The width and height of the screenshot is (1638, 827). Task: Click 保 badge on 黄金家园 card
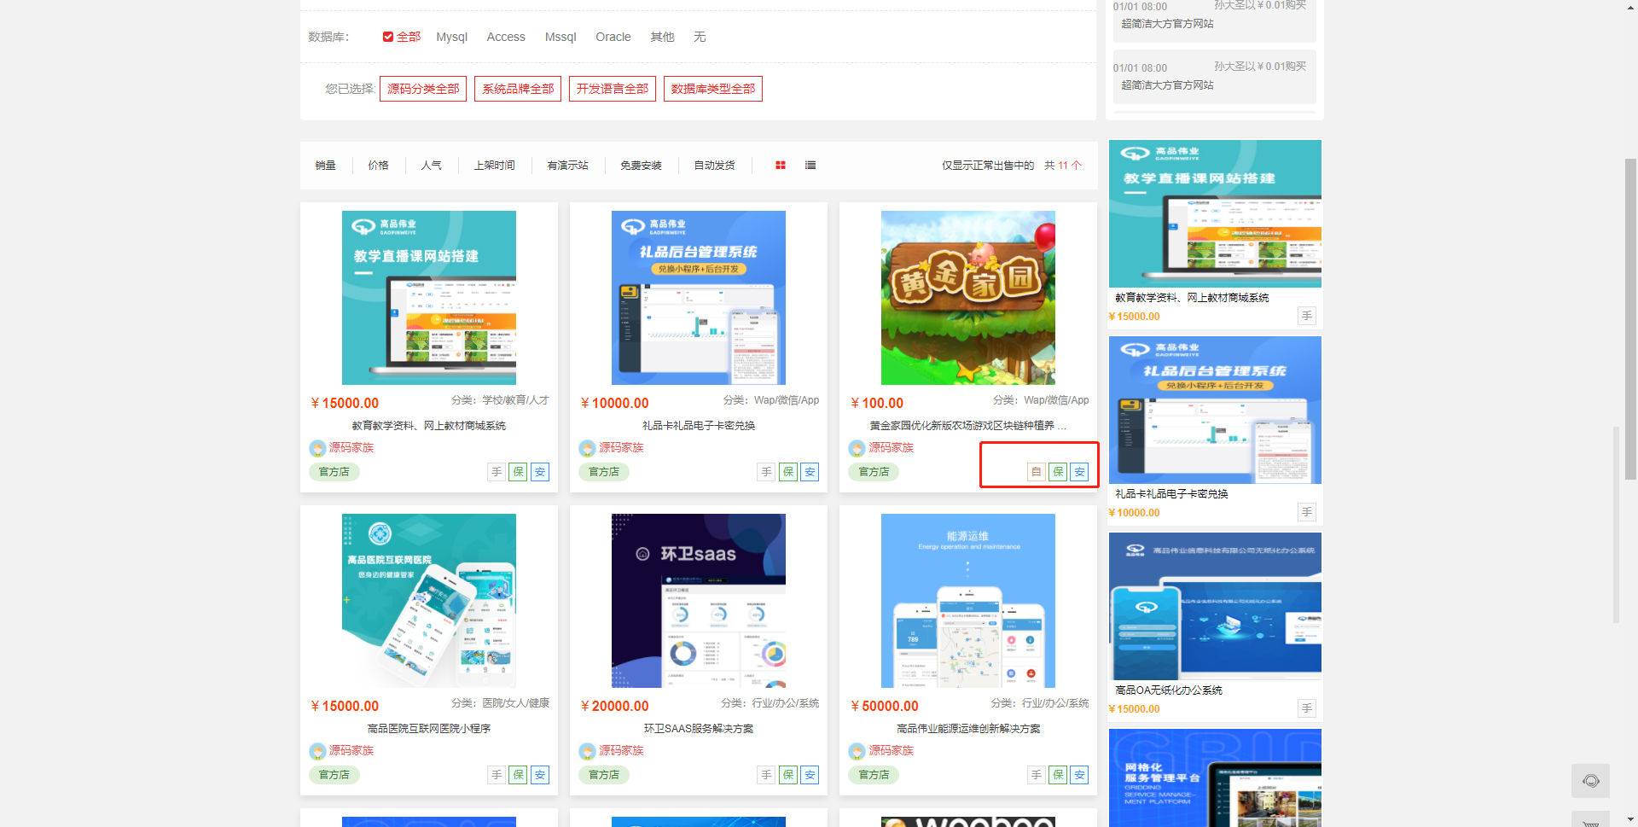click(1058, 472)
